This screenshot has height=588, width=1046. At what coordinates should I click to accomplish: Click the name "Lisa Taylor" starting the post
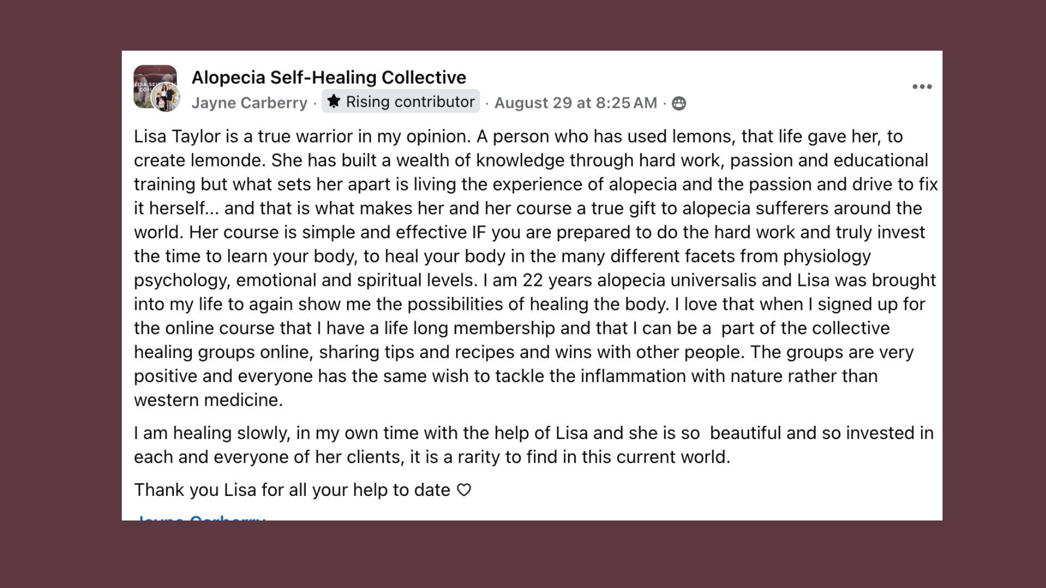[177, 136]
